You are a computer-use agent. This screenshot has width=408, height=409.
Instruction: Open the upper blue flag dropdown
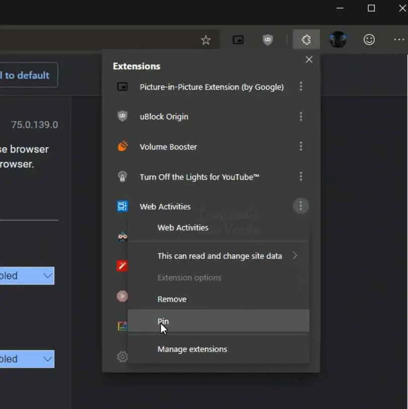point(27,276)
